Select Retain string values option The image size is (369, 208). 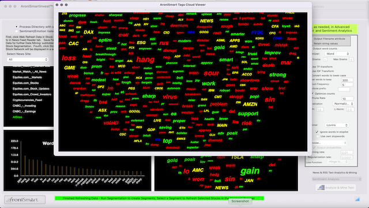point(325,44)
